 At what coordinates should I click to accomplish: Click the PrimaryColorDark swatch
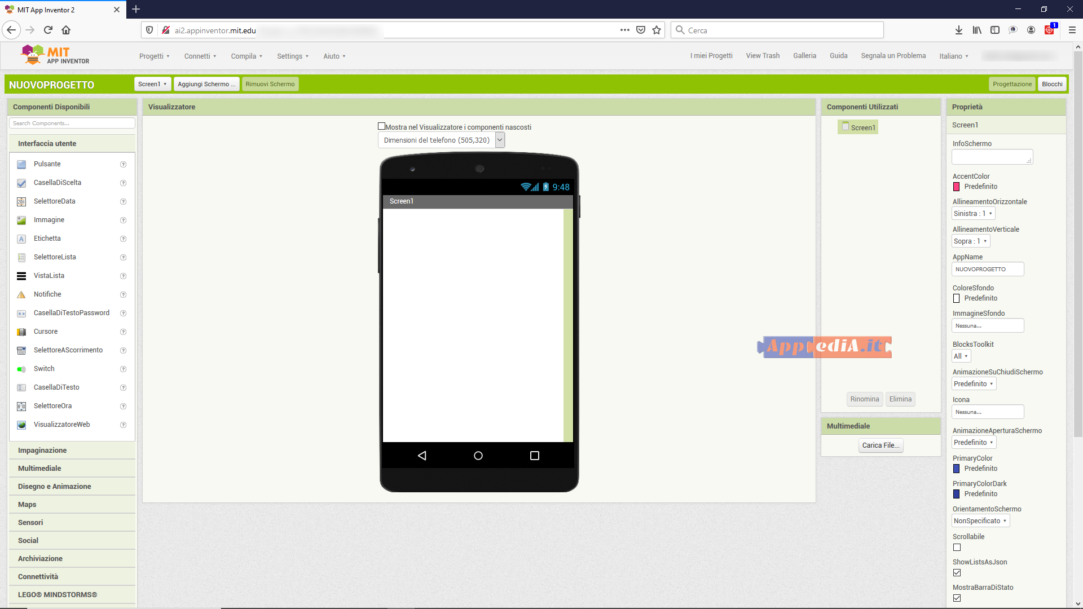(x=957, y=494)
